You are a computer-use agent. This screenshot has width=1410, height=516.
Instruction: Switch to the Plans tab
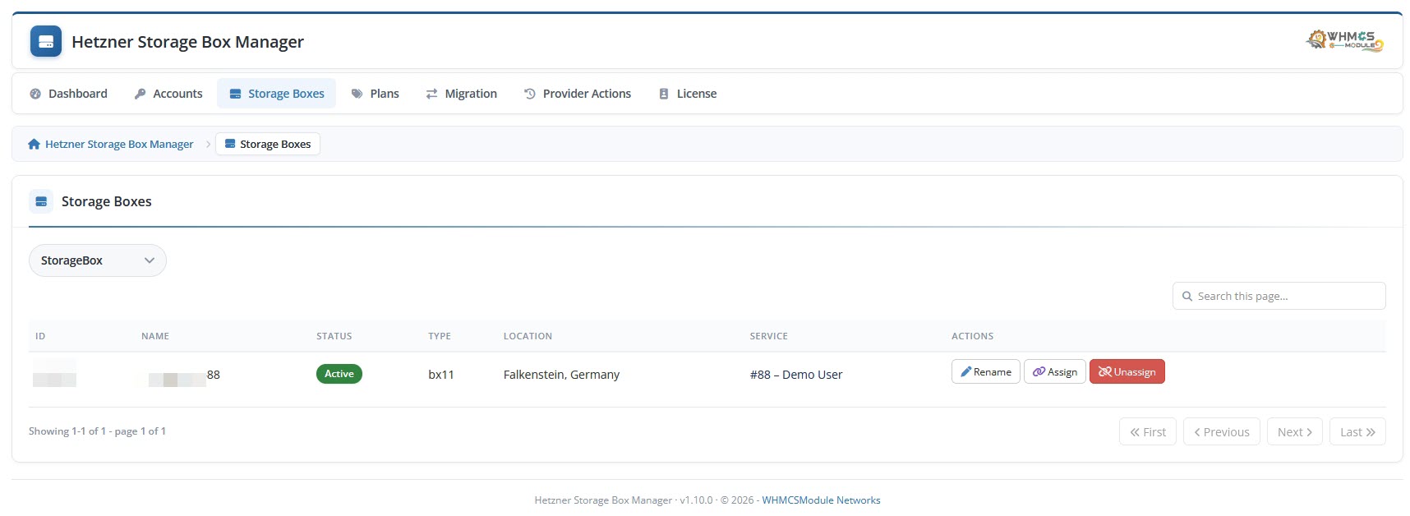(x=375, y=94)
